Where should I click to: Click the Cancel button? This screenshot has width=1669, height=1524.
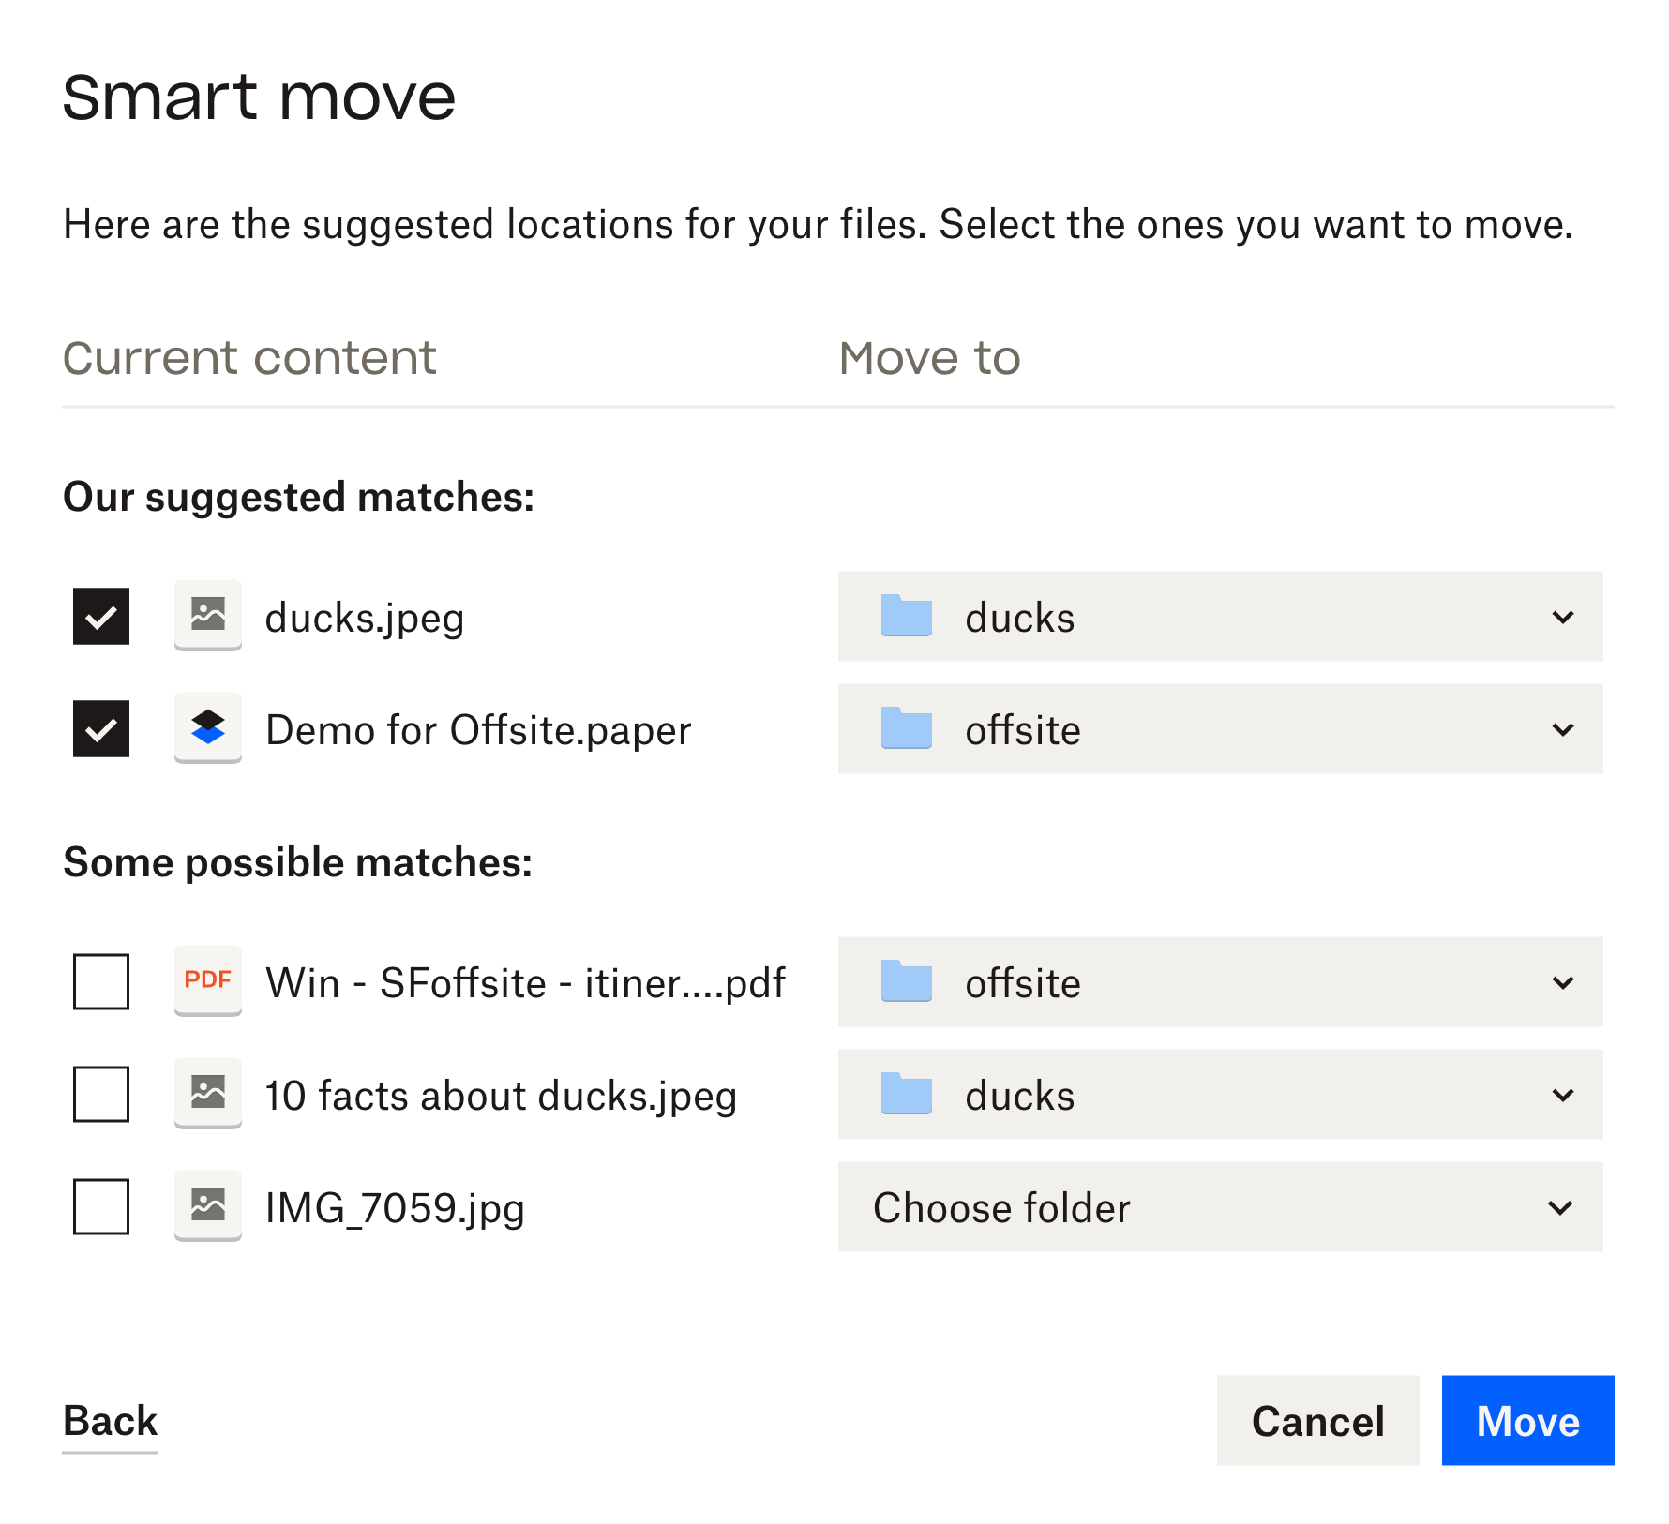1317,1420
